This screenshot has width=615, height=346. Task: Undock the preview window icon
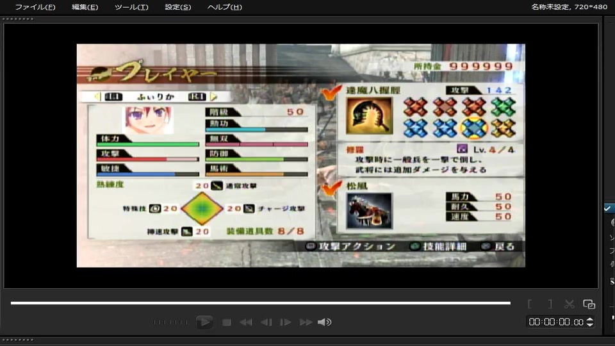click(x=589, y=304)
